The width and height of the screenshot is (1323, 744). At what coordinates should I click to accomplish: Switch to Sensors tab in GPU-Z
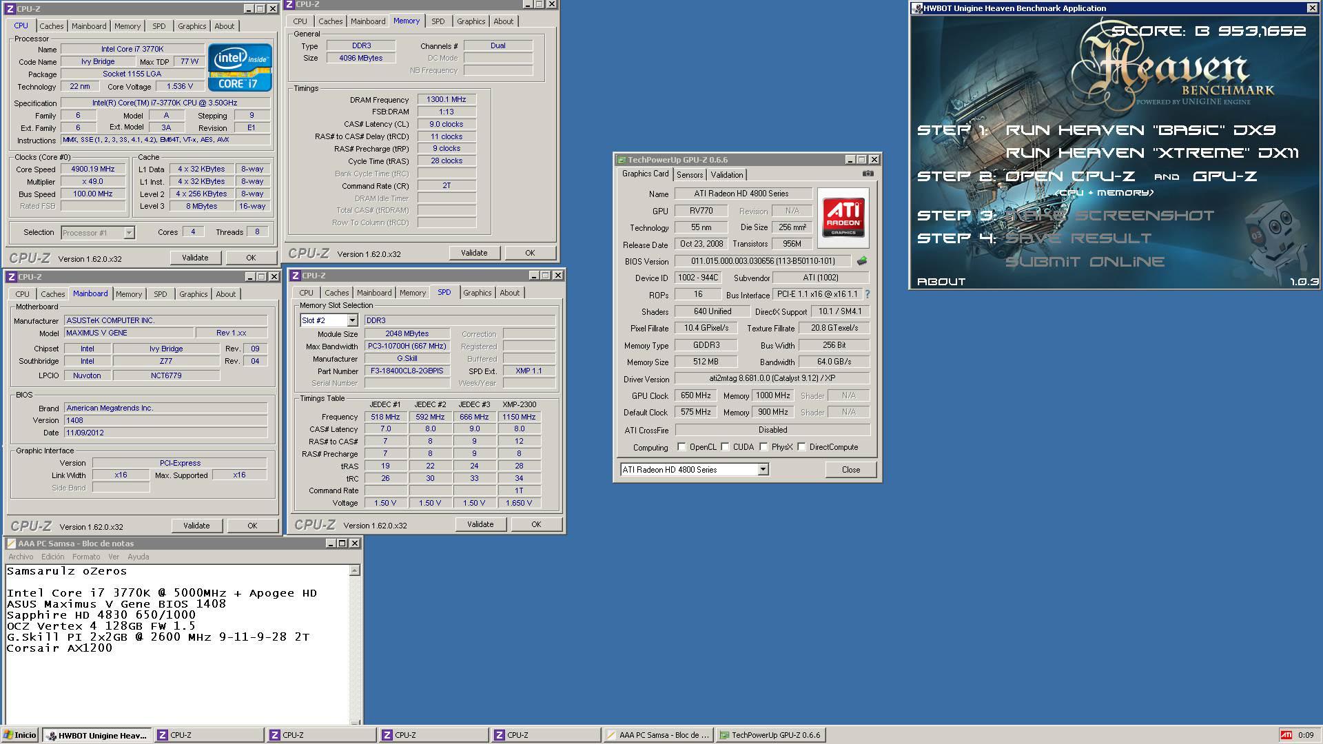[690, 175]
